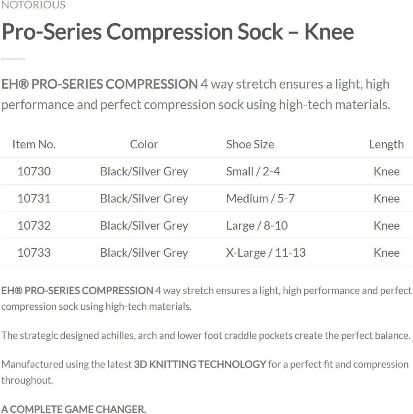Click the Pro-Series Compression Sock – Knee title
This screenshot has width=413, height=414.
[178, 32]
